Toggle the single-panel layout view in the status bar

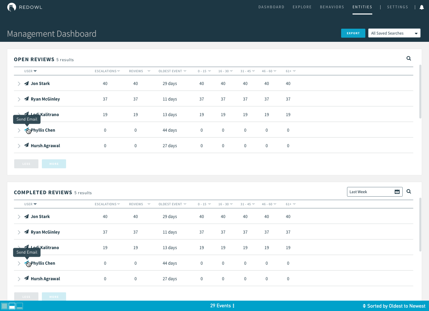[4, 306]
